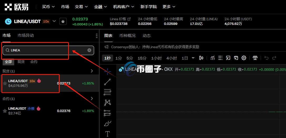286x138 pixels.
Task: Switch to the 市场异动 tab
Action: (26, 35)
